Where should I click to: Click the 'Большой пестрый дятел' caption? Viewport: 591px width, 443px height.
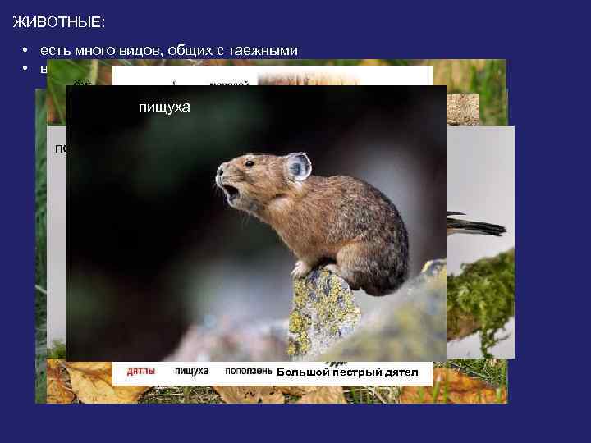coord(347,372)
